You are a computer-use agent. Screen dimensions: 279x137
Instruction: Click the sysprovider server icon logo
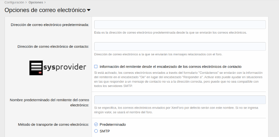pos(36,68)
